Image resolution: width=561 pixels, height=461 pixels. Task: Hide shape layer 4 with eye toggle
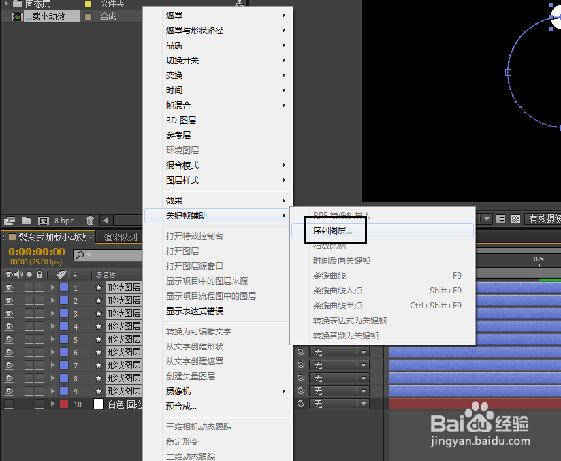pos(9,326)
